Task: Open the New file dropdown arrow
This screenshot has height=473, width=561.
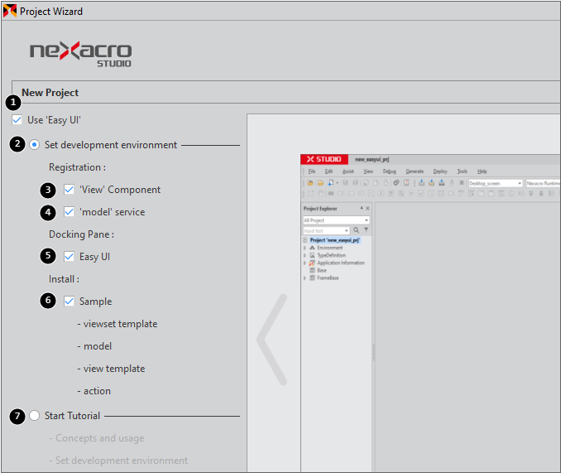Action: point(337,183)
